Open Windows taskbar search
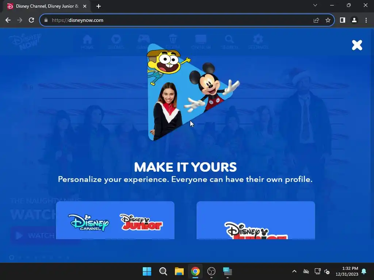374x280 pixels. (x=163, y=271)
